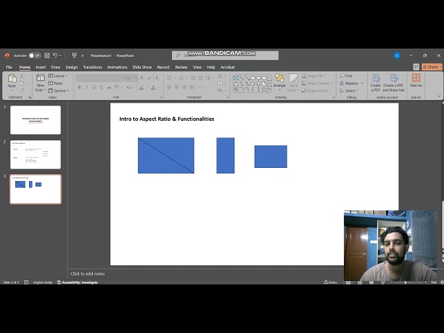Expand the Layout dropdown
The height and width of the screenshot is (333, 444).
pyautogui.click(x=58, y=76)
